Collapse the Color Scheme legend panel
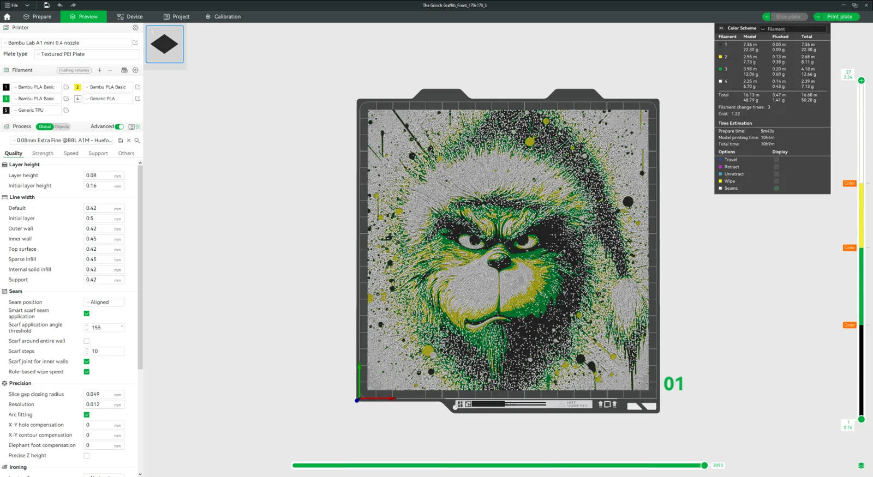 (721, 28)
